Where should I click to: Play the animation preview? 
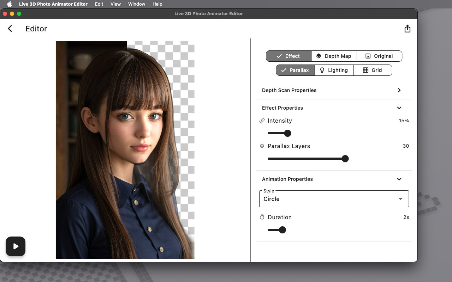coord(16,246)
